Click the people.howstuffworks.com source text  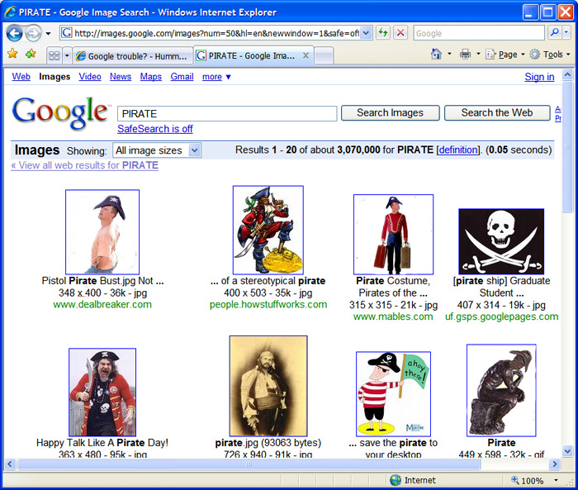[x=268, y=304]
